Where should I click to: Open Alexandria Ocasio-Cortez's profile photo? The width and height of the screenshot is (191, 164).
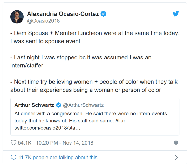[17, 17]
